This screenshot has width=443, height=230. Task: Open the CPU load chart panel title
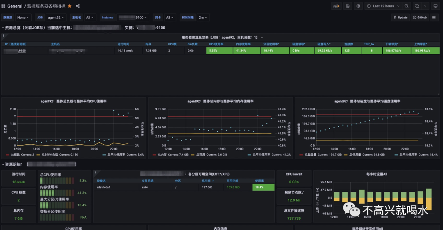click(x=73, y=101)
